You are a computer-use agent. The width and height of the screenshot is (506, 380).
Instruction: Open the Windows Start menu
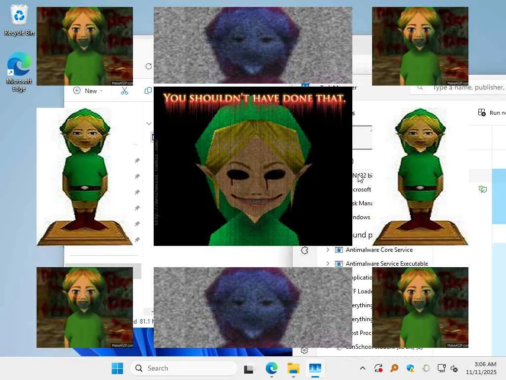click(x=117, y=368)
